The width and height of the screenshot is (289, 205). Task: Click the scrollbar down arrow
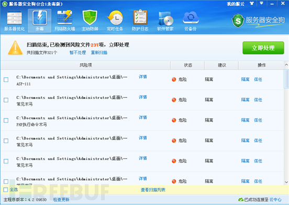[286, 182]
